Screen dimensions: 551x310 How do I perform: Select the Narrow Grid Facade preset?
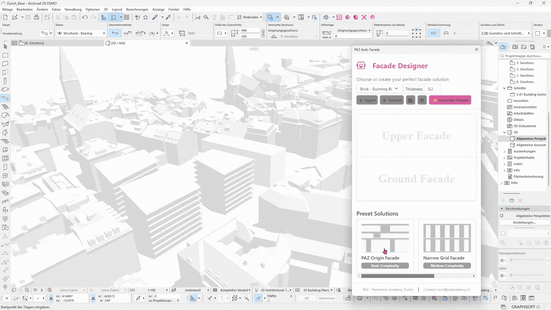447,246
